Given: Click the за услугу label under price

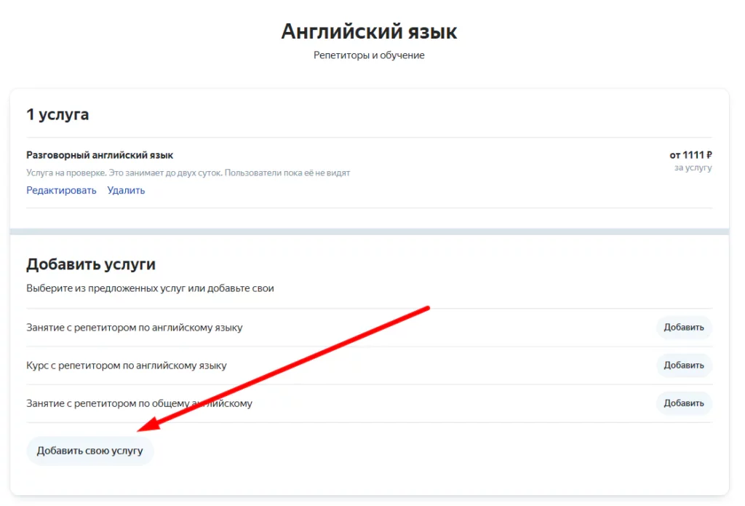Looking at the screenshot, I should coord(693,167).
